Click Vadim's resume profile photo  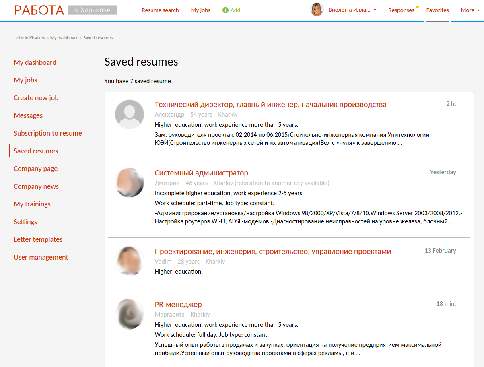(130, 261)
